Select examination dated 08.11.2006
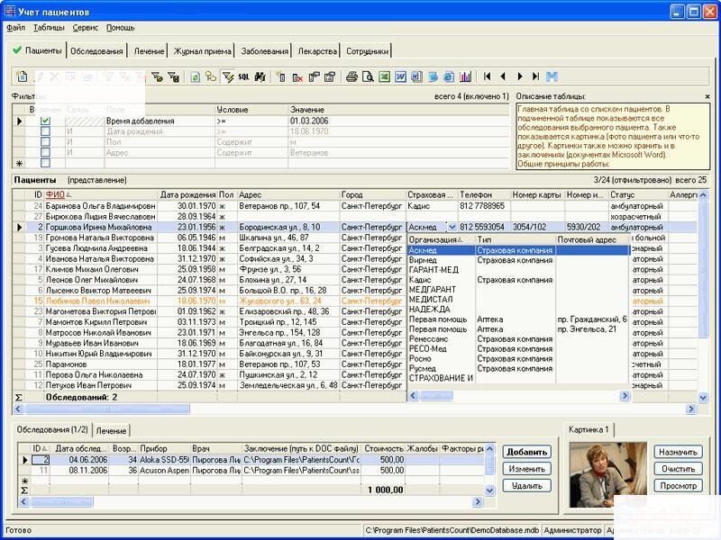Viewport: 721px width, 540px height. (x=88, y=470)
